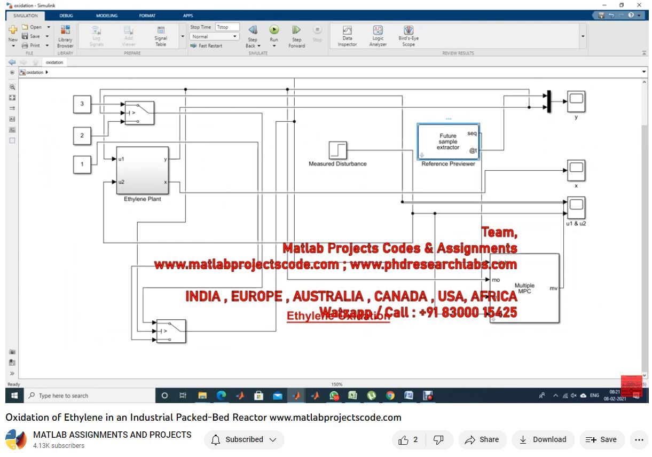
Task: Select the Ethylene Plant block
Action: [x=142, y=171]
